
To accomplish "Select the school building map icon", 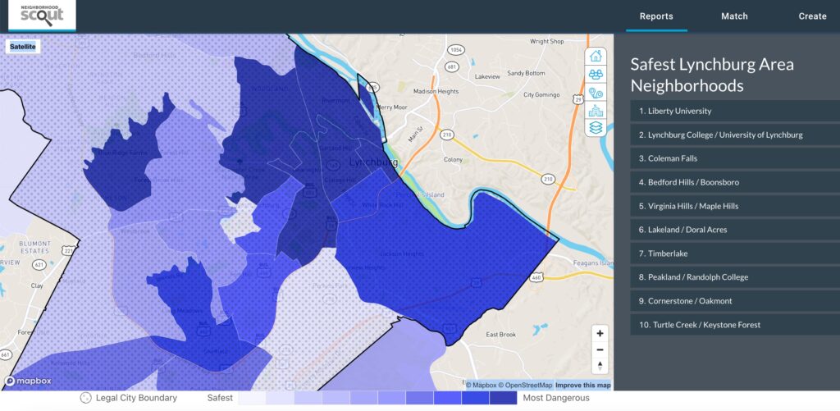I will pyautogui.click(x=596, y=110).
